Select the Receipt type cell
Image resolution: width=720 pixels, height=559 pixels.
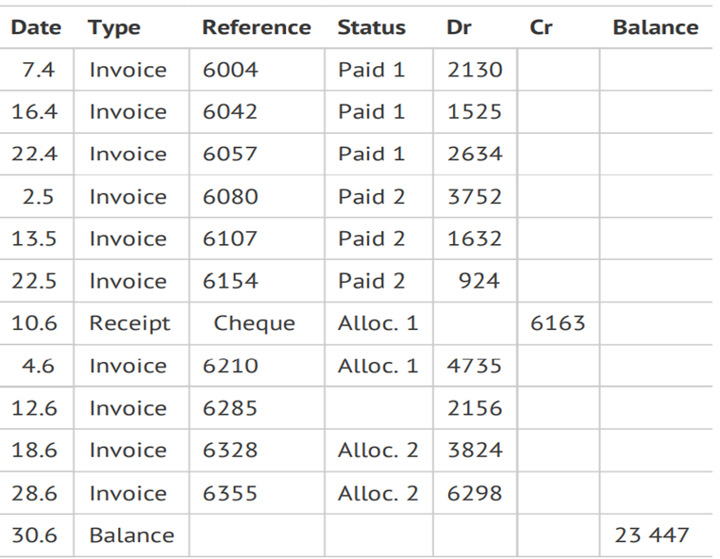click(x=129, y=323)
